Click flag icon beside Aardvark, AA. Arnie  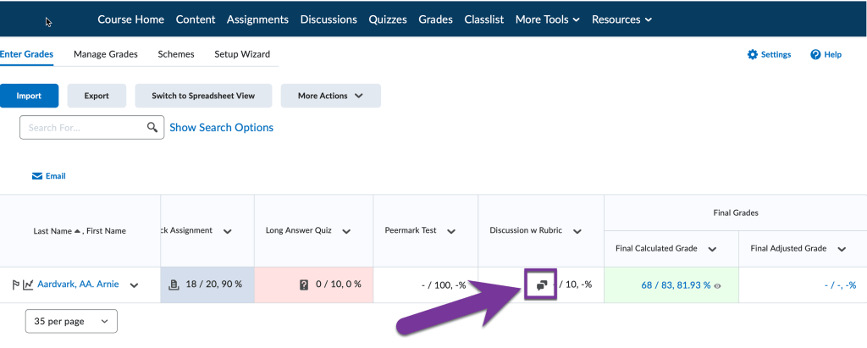[x=15, y=285]
